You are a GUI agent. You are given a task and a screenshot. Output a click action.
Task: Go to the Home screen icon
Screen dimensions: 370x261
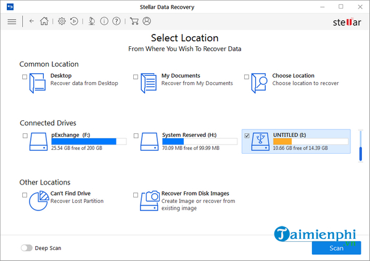[44, 21]
